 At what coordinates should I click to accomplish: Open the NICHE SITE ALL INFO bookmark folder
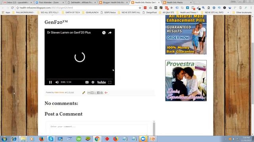pyautogui.click(x=213, y=12)
